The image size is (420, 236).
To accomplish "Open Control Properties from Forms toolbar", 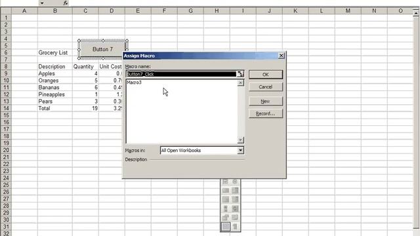I will point(225,218).
